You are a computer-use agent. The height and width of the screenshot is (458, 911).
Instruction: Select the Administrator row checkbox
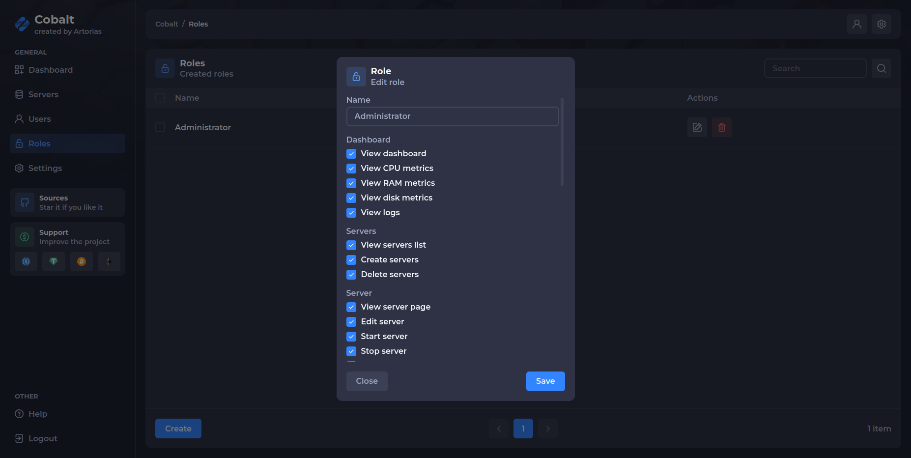coord(160,127)
